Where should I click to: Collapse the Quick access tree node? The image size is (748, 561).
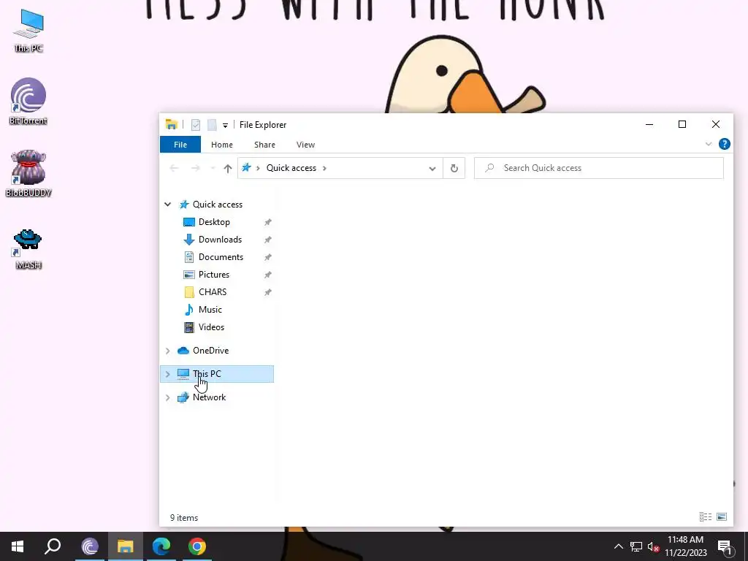click(x=167, y=205)
